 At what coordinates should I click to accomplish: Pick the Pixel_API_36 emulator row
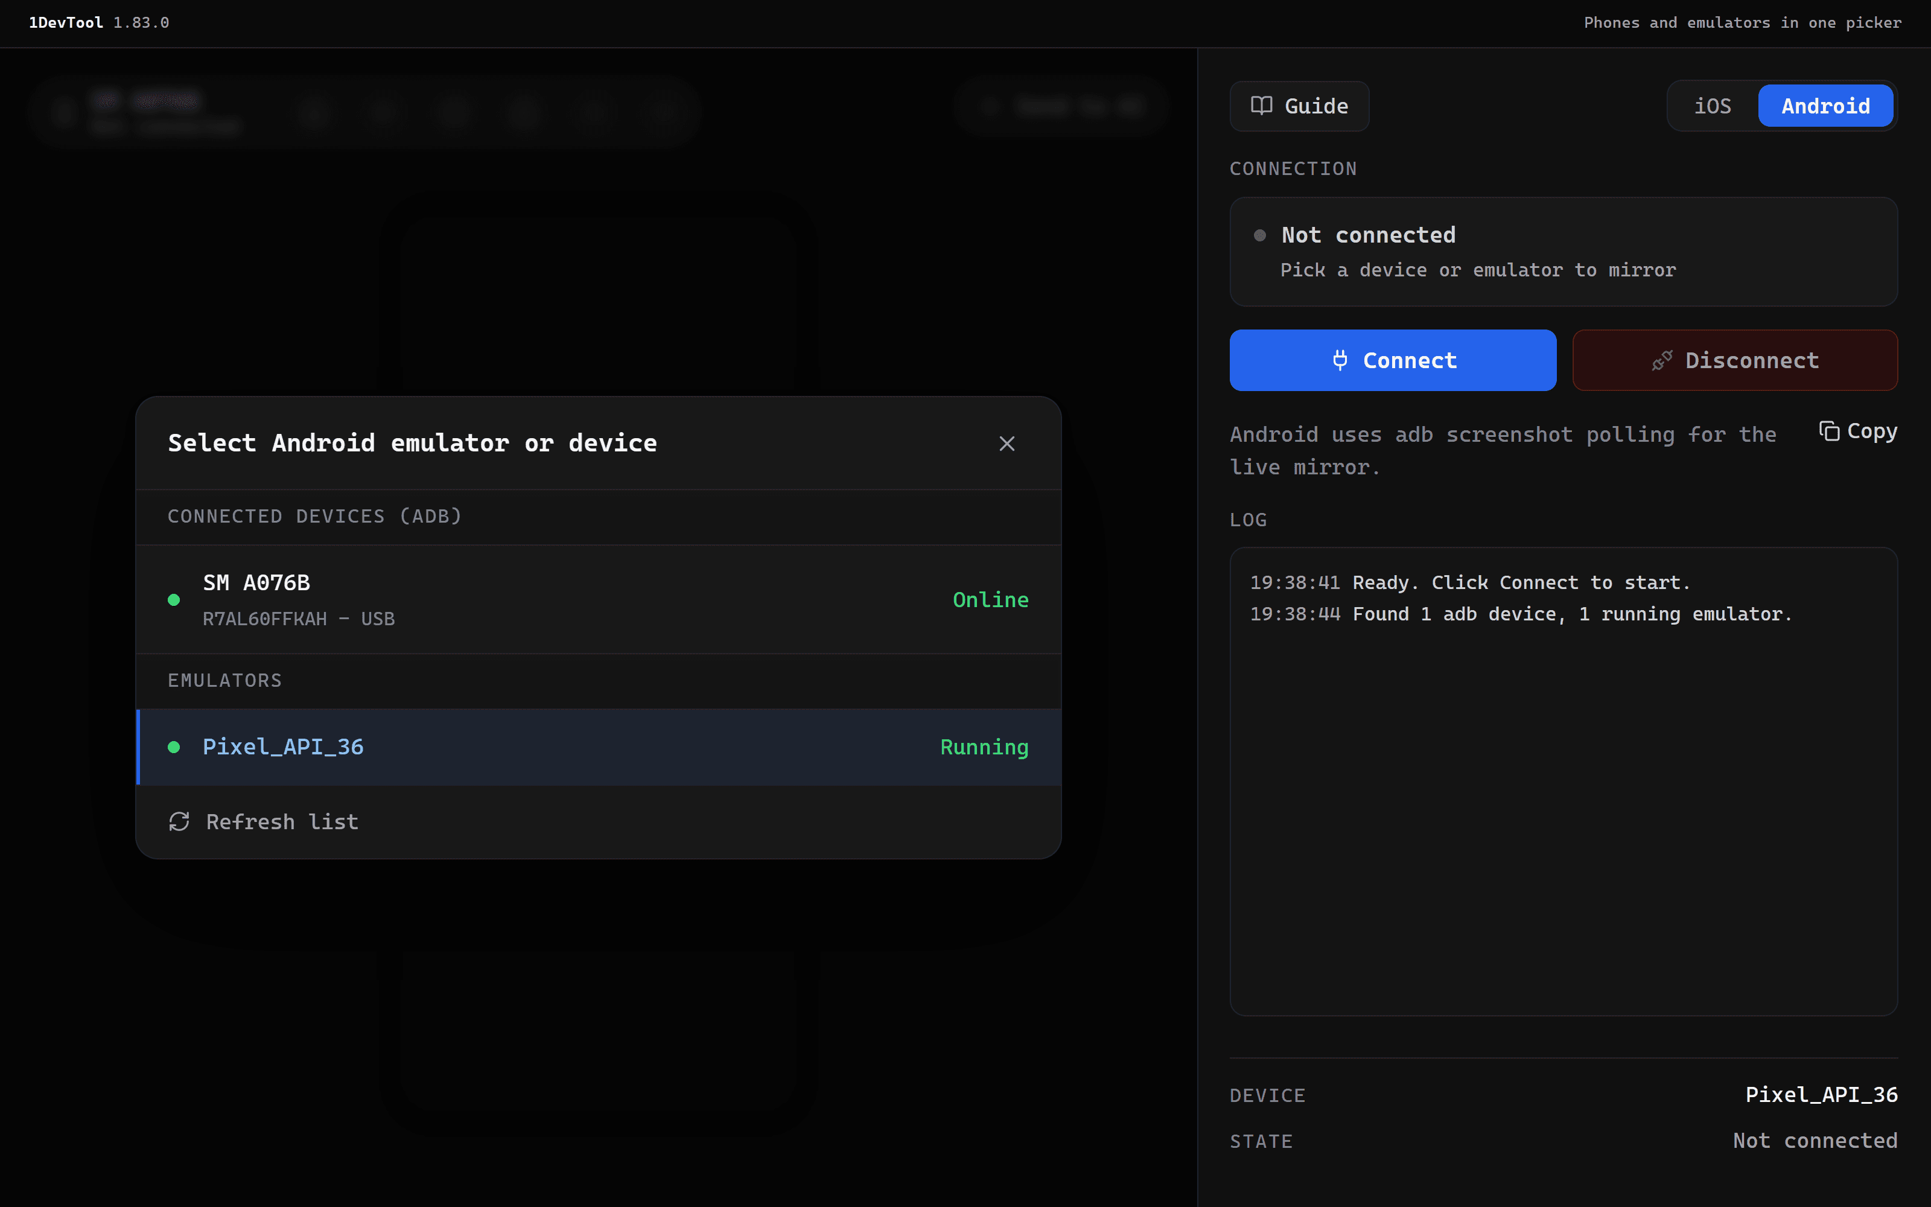pos(599,747)
